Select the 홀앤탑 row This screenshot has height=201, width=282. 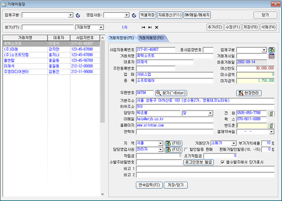click(51, 60)
